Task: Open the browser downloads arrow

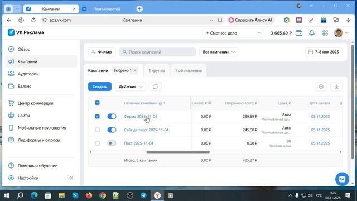Action: pos(348,20)
